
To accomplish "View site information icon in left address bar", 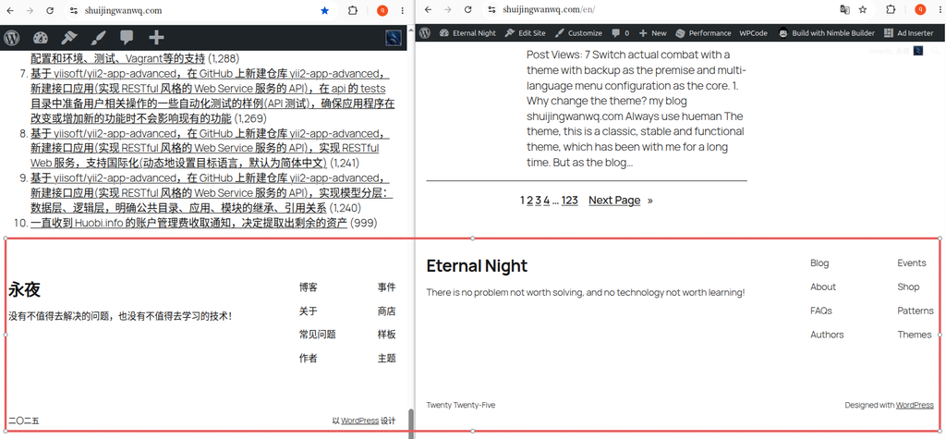I will 74,10.
